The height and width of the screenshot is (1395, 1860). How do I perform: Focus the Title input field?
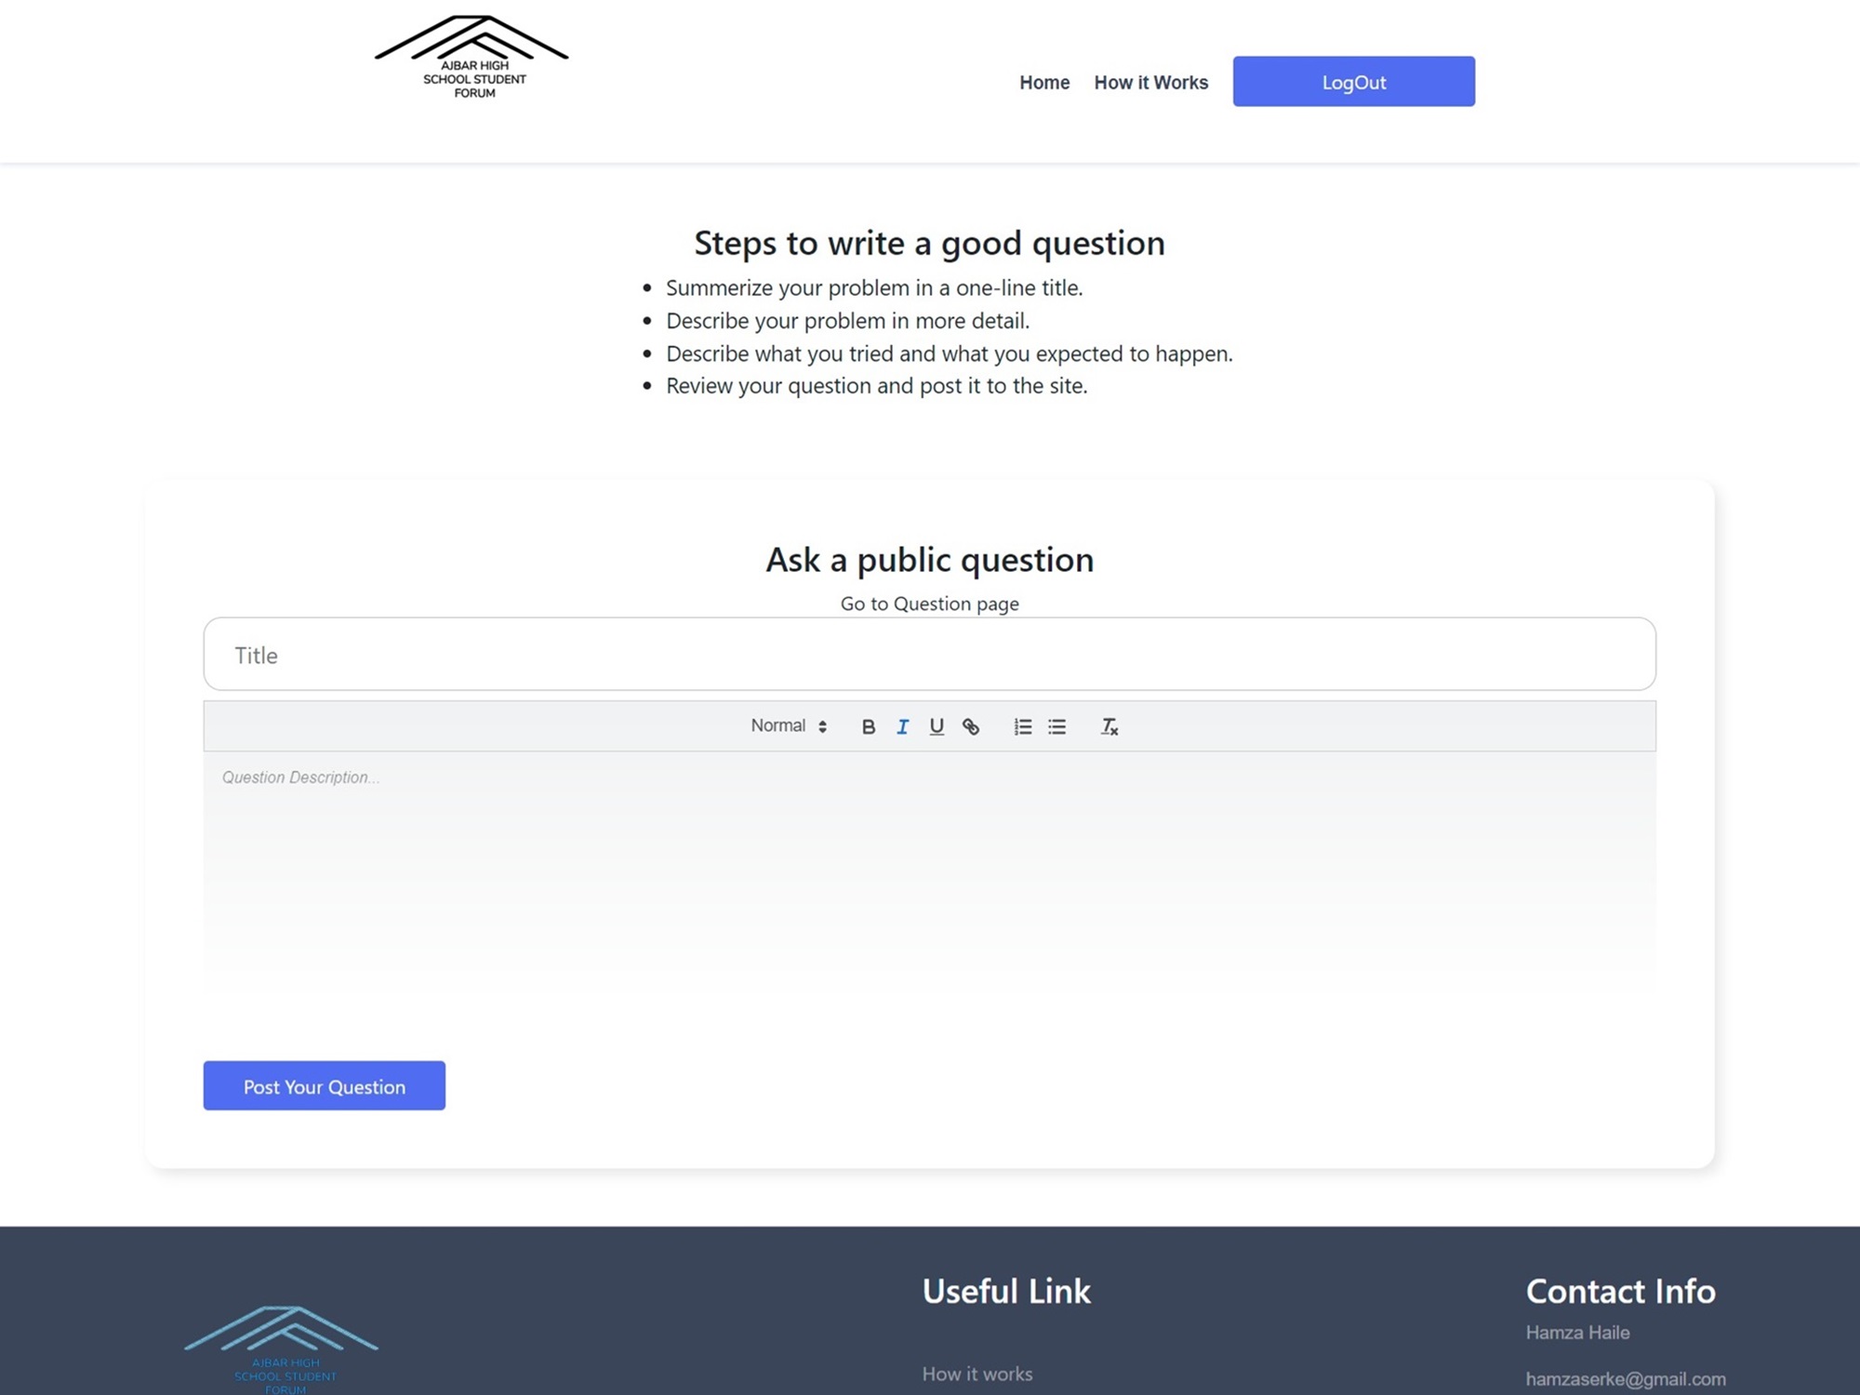[x=929, y=655]
